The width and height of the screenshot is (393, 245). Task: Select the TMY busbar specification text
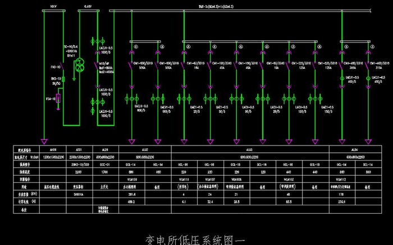coord(216,7)
